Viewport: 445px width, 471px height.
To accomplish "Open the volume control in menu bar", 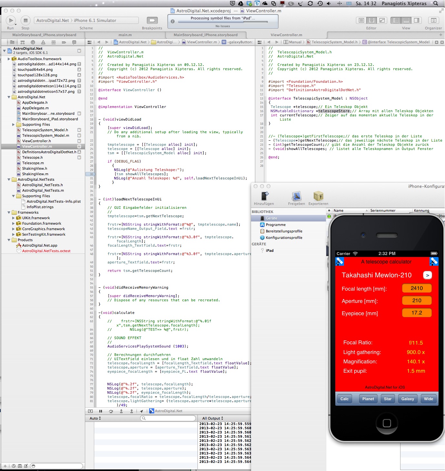I will (329, 4).
